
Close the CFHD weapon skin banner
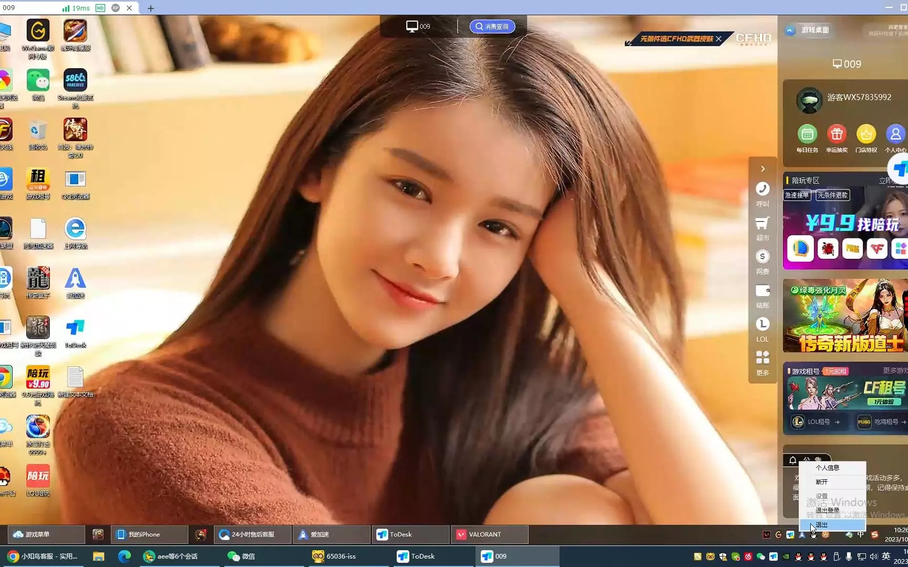(718, 39)
